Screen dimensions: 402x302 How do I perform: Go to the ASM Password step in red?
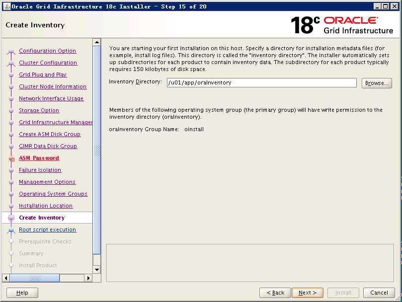pos(39,158)
